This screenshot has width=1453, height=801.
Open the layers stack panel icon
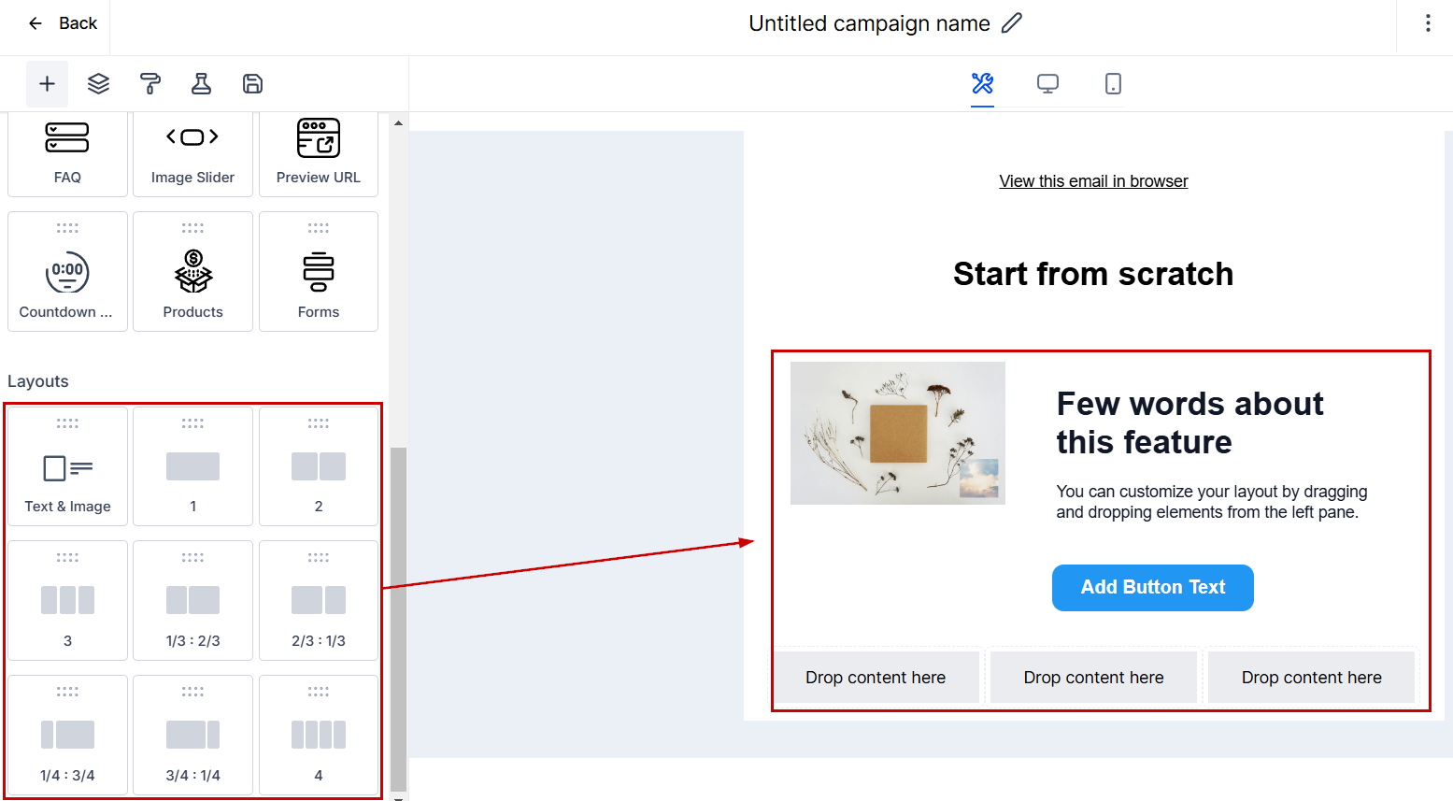coord(98,84)
